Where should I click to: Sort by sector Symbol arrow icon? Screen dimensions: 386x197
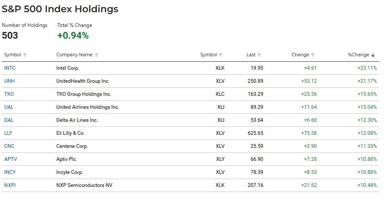[x=221, y=55]
